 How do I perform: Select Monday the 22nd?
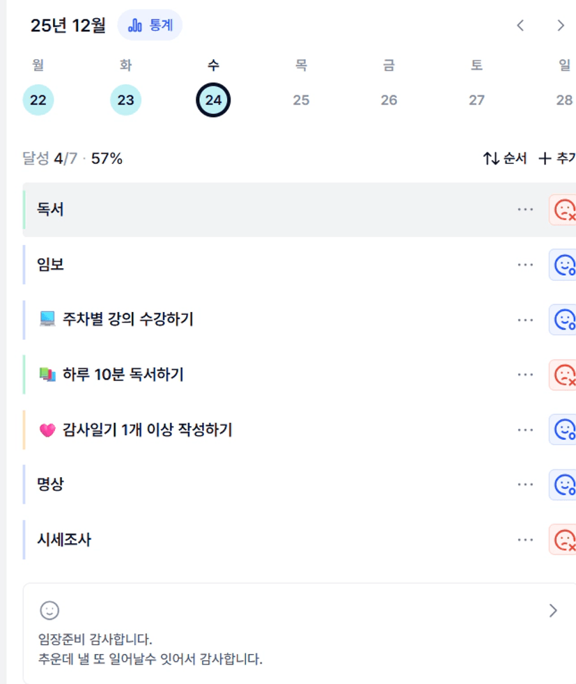(x=38, y=100)
